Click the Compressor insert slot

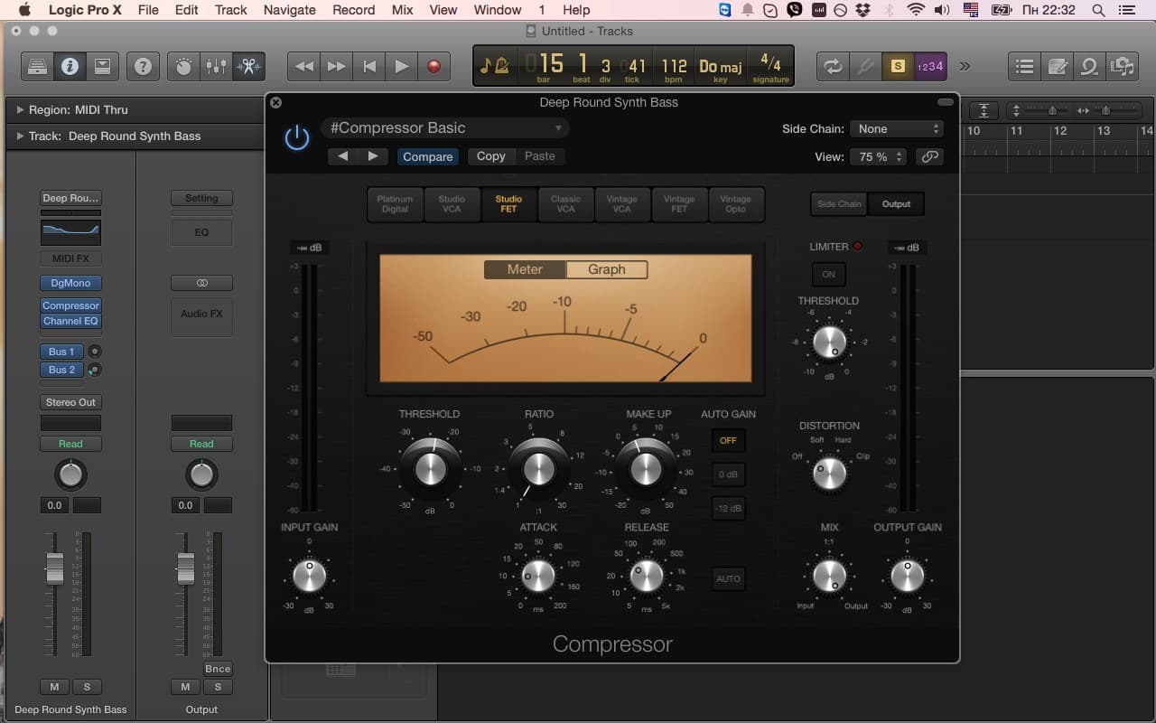pos(70,305)
